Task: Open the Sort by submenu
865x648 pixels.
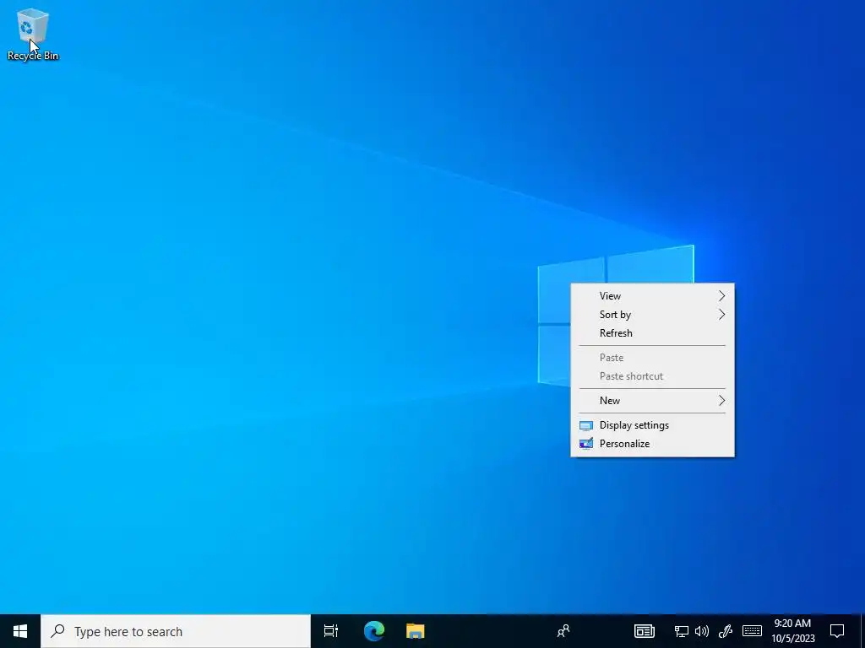Action: coord(652,315)
